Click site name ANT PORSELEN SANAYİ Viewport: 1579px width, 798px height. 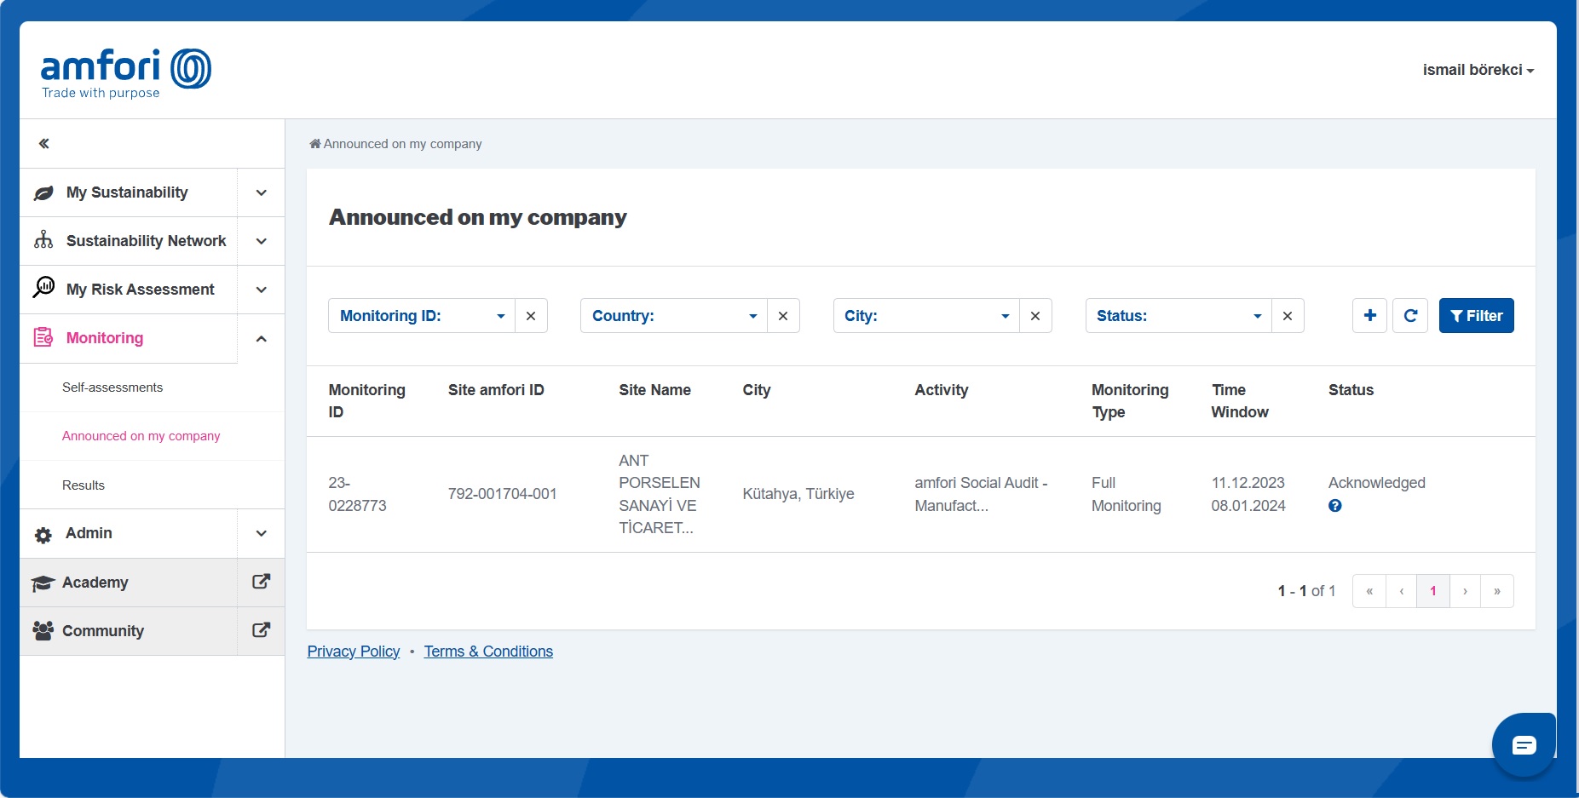[x=660, y=494]
